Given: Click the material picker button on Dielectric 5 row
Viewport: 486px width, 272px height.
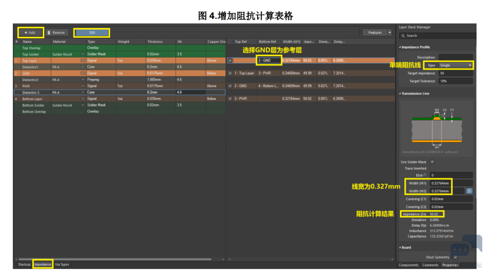Looking at the screenshot, I should tap(83, 92).
